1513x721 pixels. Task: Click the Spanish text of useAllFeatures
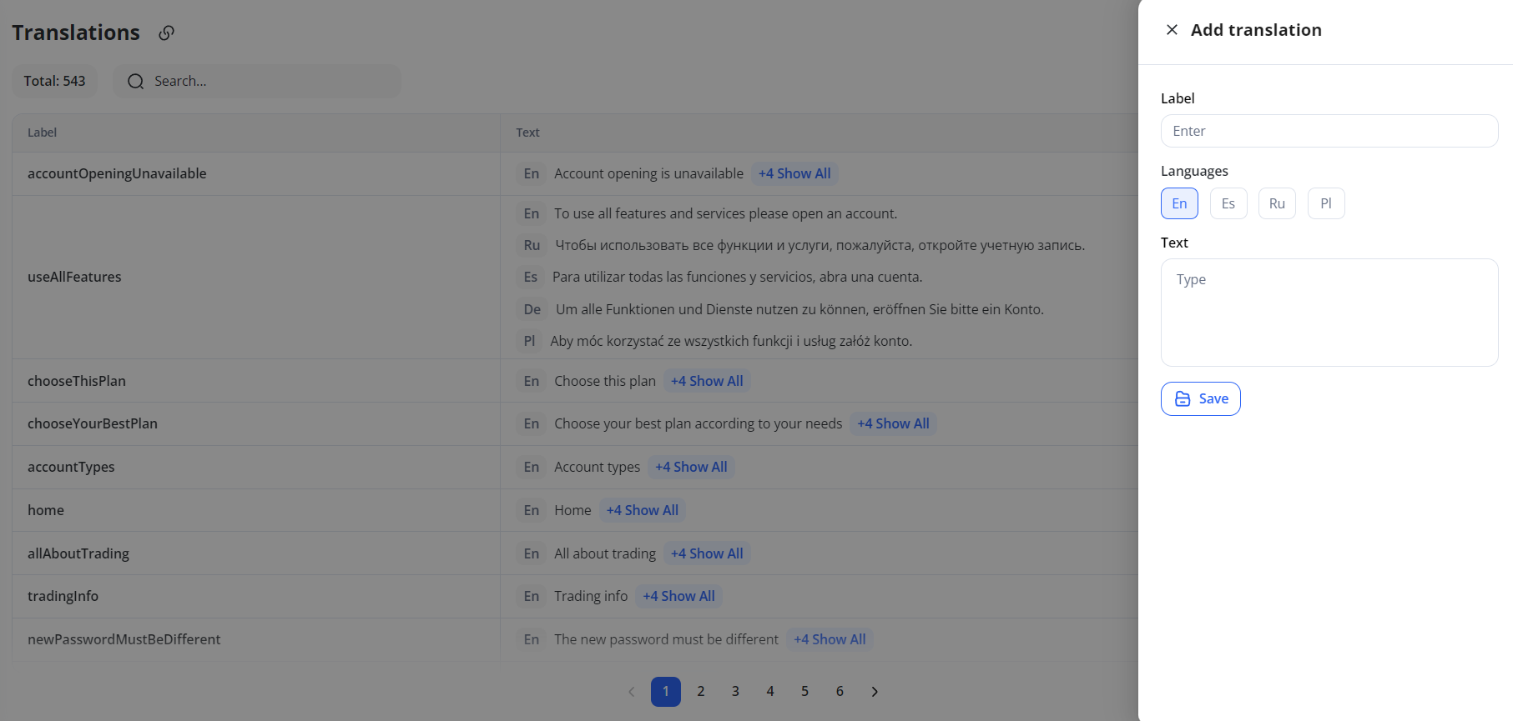click(x=737, y=277)
